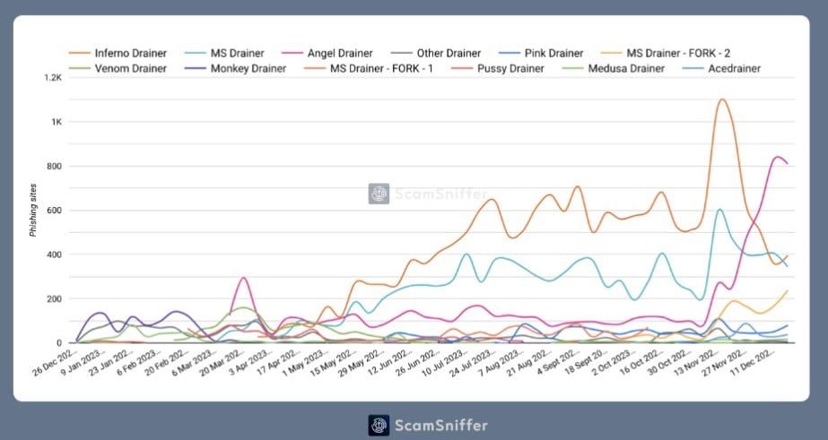The height and width of the screenshot is (440, 828).
Task: Select the Other Drainer legend item
Action: click(x=436, y=53)
